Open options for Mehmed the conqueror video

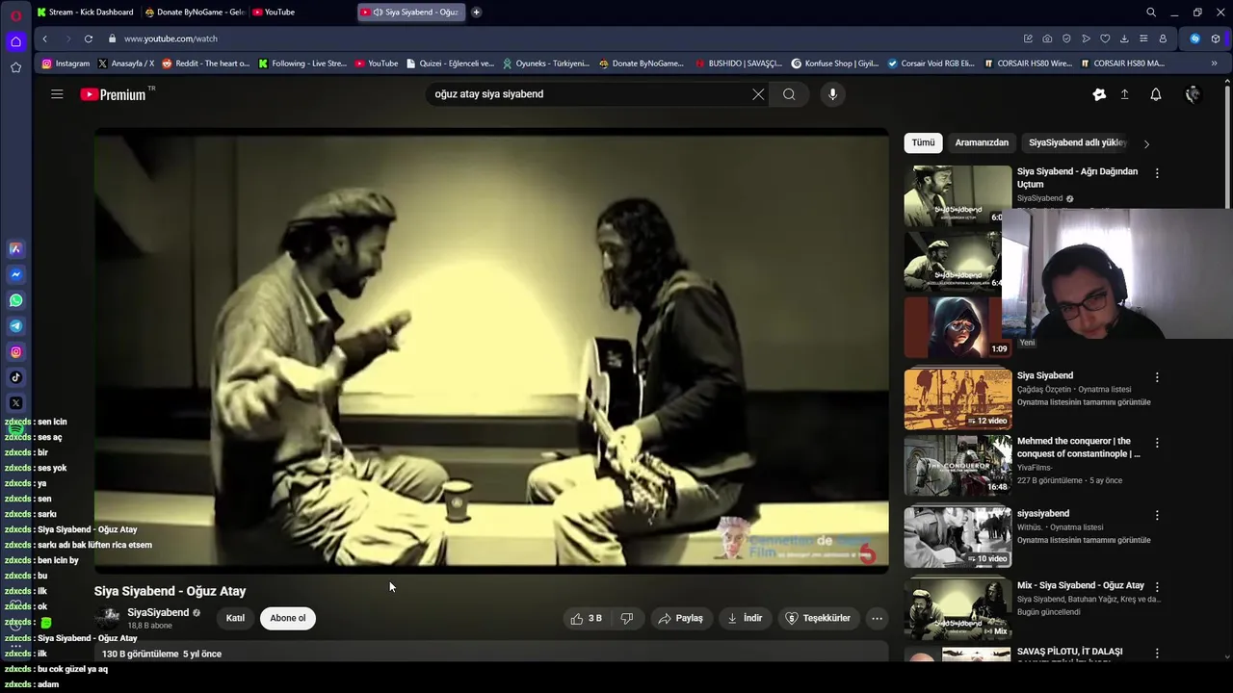tap(1157, 443)
